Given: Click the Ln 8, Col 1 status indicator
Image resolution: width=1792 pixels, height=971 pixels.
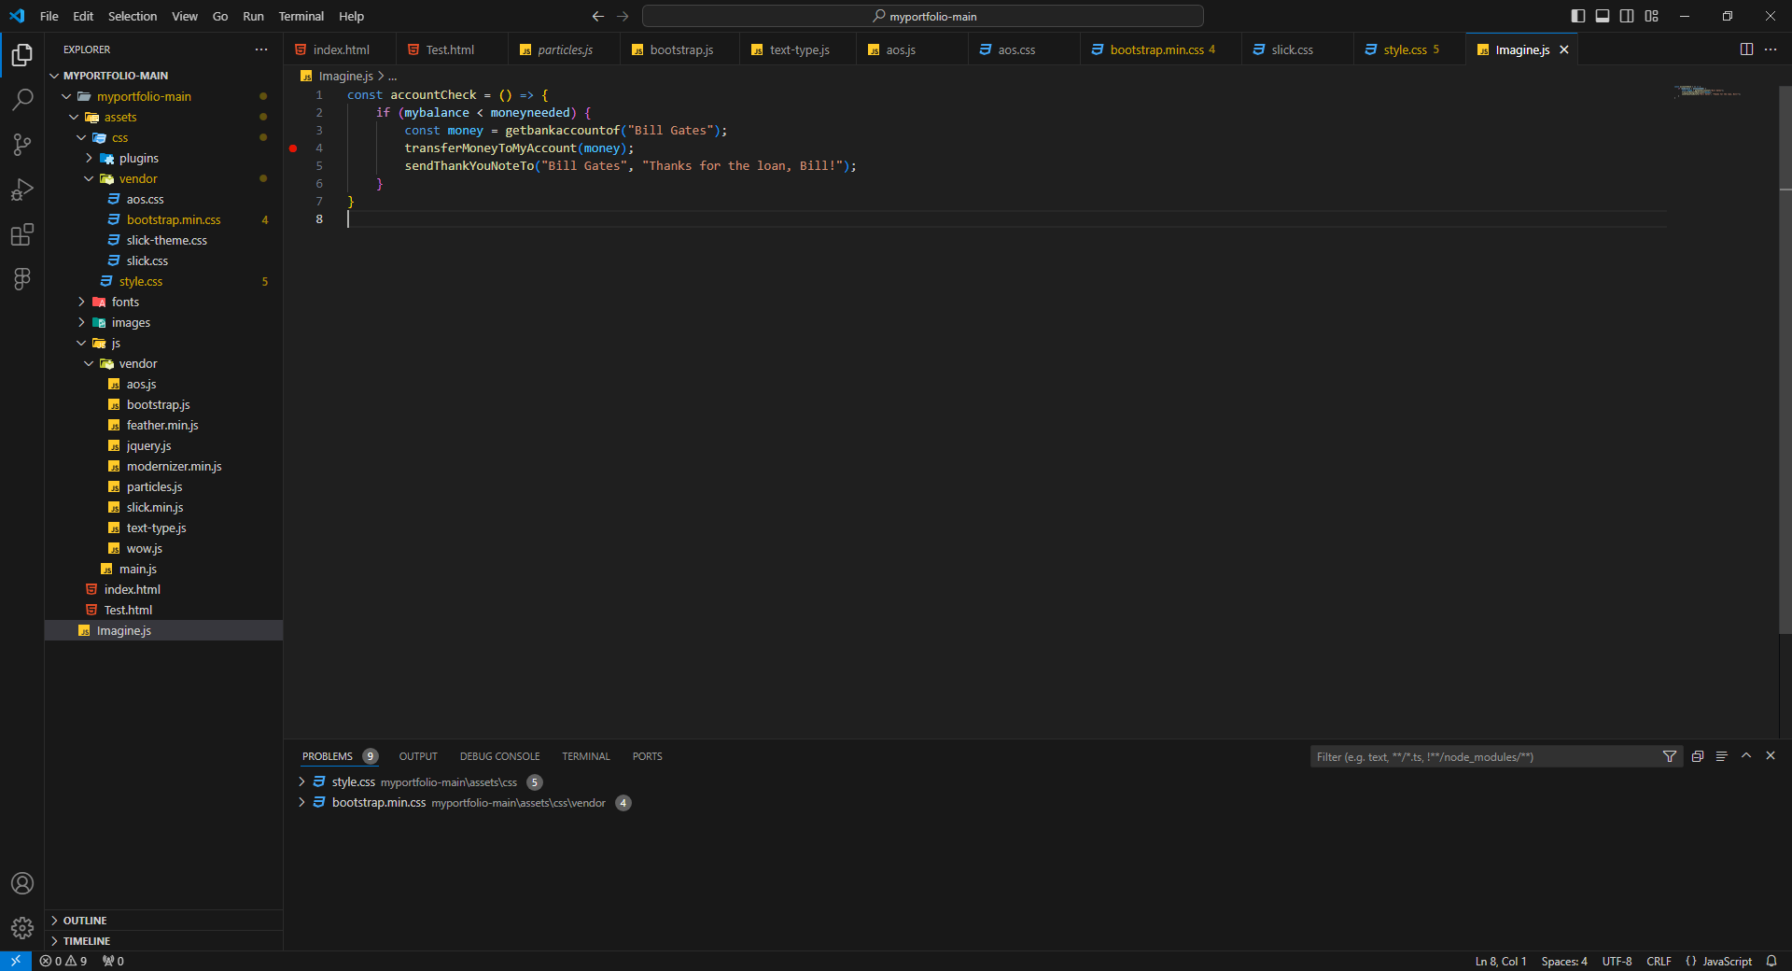Looking at the screenshot, I should click(1501, 961).
